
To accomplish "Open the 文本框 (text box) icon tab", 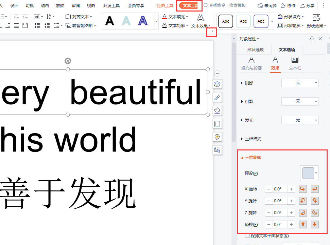I will pyautogui.click(x=295, y=63).
